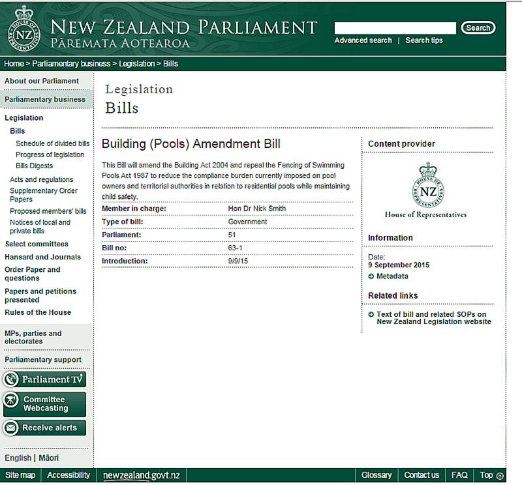Open Rules of the House
522x485 pixels.
coord(38,312)
